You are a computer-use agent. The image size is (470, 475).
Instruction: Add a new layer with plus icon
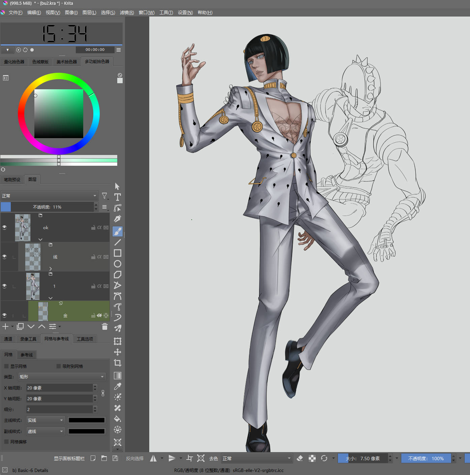tap(5, 326)
